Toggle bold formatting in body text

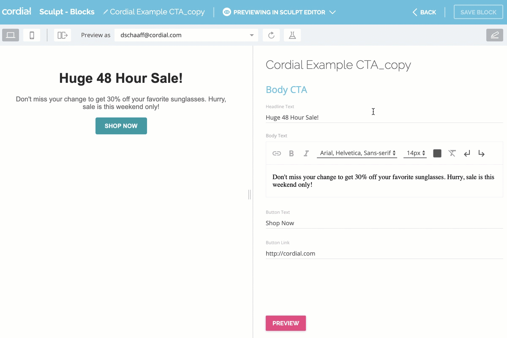(x=291, y=153)
